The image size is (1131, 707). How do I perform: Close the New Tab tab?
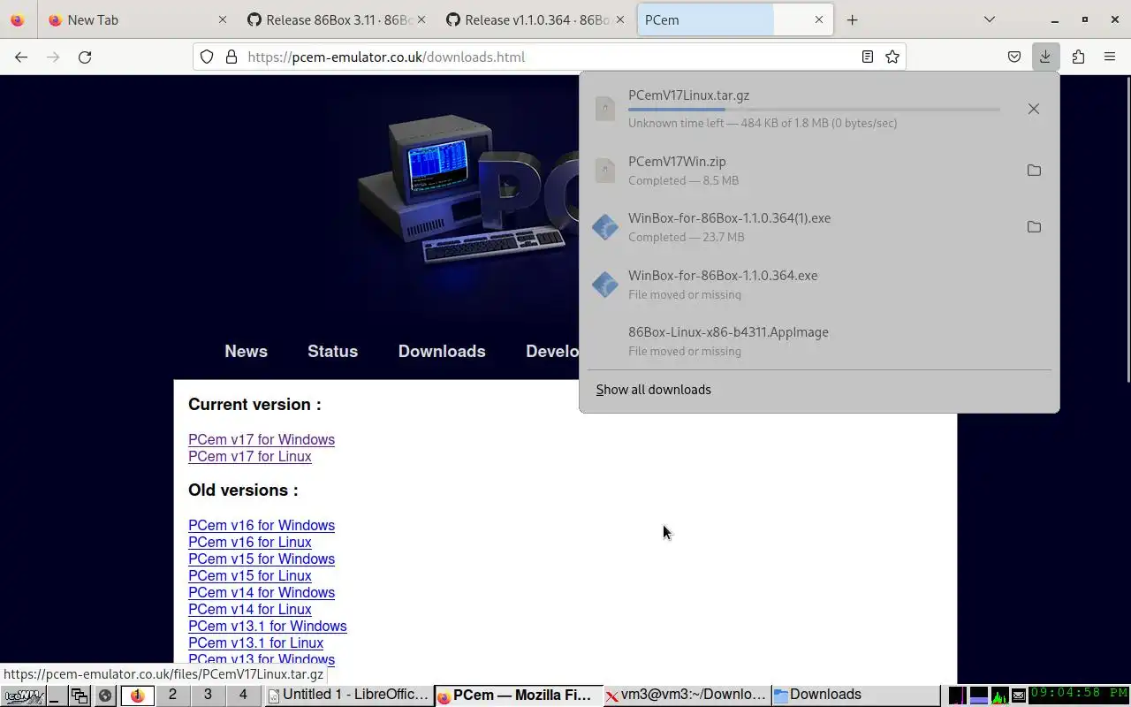point(222,19)
